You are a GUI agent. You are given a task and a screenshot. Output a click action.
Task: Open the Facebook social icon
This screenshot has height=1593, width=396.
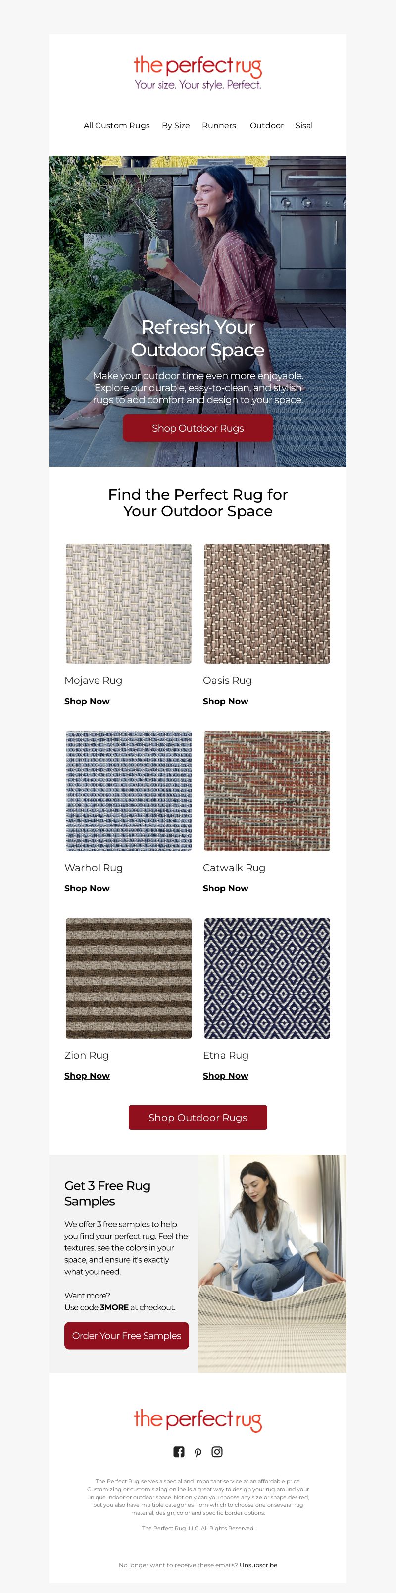coord(179,1451)
